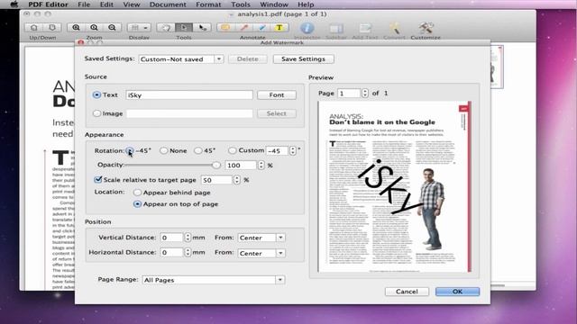
Task: Choose -45° rotation option
Action: pyautogui.click(x=130, y=150)
